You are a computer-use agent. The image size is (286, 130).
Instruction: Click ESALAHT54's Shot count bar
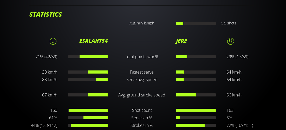pos(88,110)
